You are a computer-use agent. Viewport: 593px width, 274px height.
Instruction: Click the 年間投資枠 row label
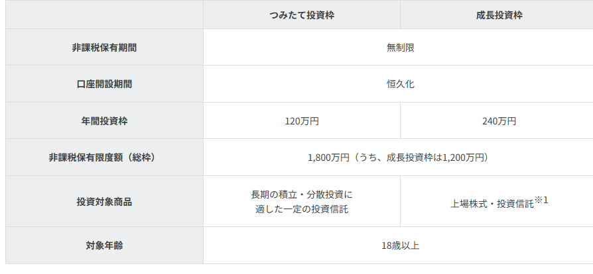click(x=104, y=121)
